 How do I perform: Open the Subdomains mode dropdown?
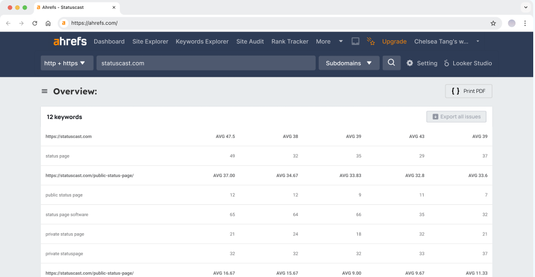click(349, 63)
